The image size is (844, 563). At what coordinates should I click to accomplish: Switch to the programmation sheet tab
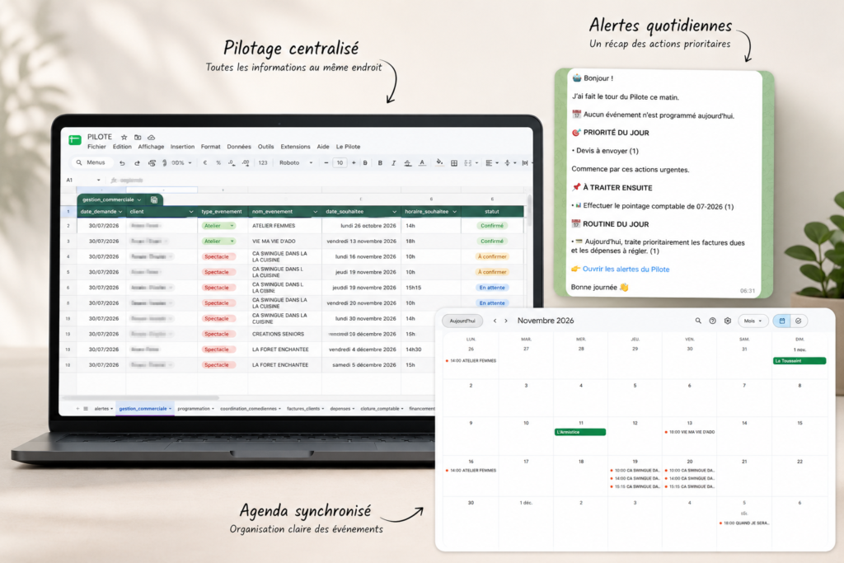tap(195, 409)
